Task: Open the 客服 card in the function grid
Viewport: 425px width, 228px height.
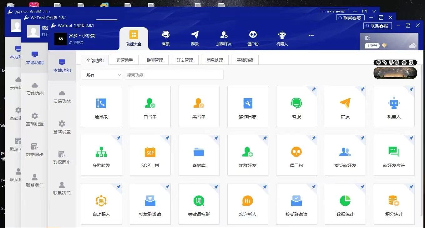Action: pos(296,106)
